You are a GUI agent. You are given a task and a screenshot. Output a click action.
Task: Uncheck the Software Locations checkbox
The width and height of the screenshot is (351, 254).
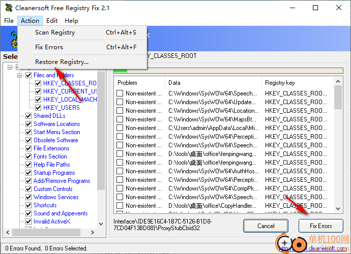coord(28,124)
